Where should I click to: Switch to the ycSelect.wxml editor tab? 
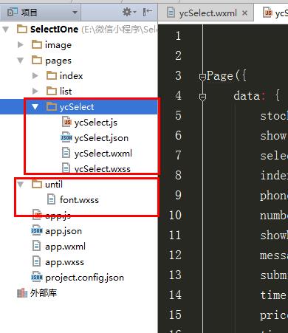[x=208, y=13]
